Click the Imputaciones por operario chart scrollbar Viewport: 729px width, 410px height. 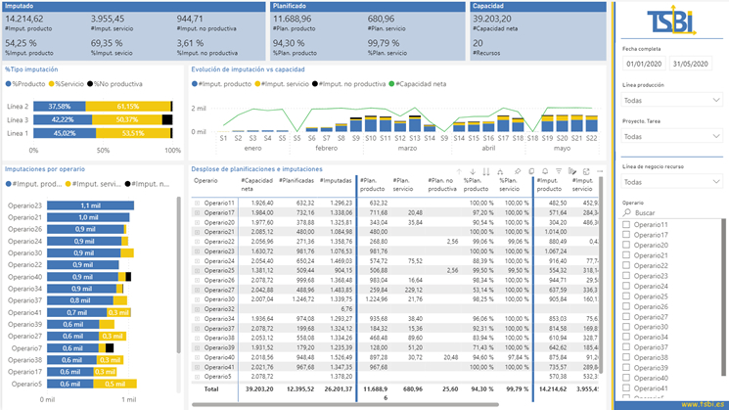[178, 275]
